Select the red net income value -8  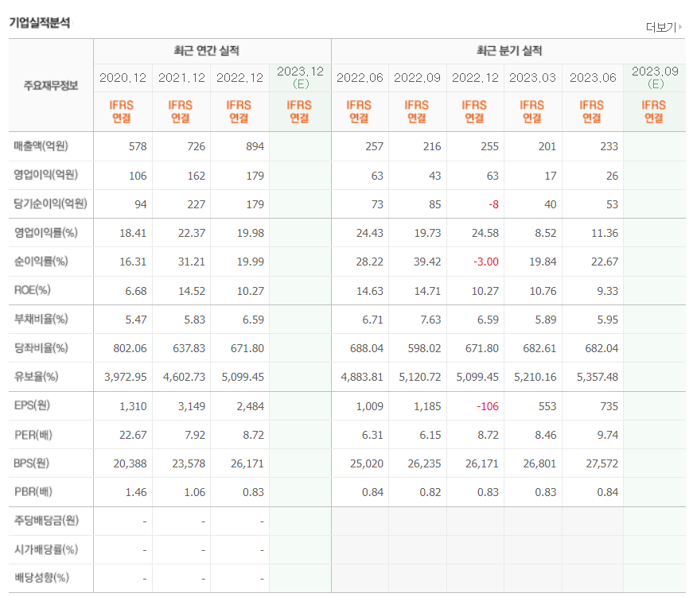tap(493, 204)
